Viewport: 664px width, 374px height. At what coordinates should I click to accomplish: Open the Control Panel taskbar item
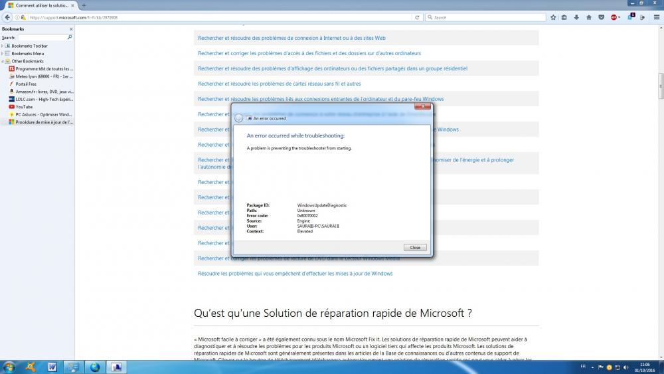pos(73,367)
